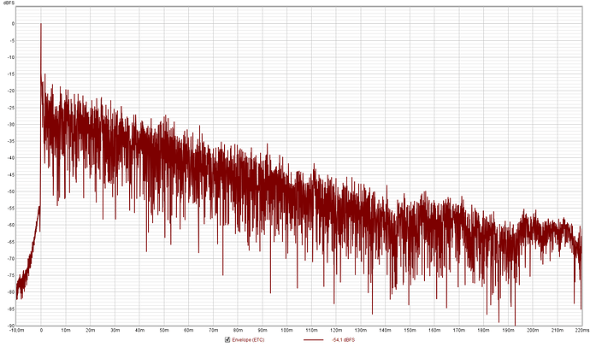Image resolution: width=590 pixels, height=347 pixels.
Task: Click the Envelope (ETC) legend label
Action: point(248,340)
